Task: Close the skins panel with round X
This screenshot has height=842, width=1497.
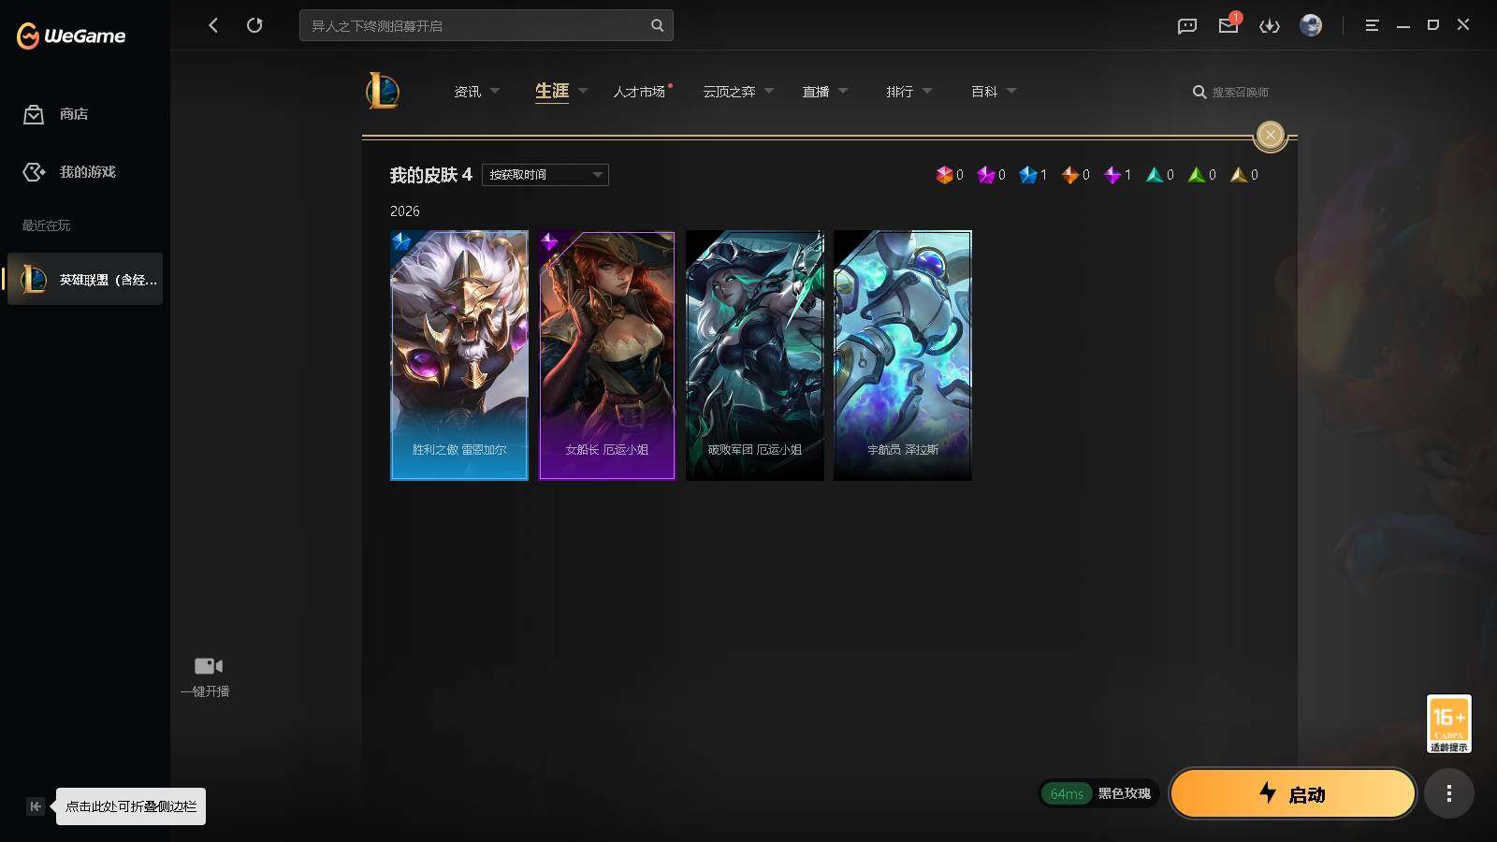Action: pyautogui.click(x=1271, y=135)
